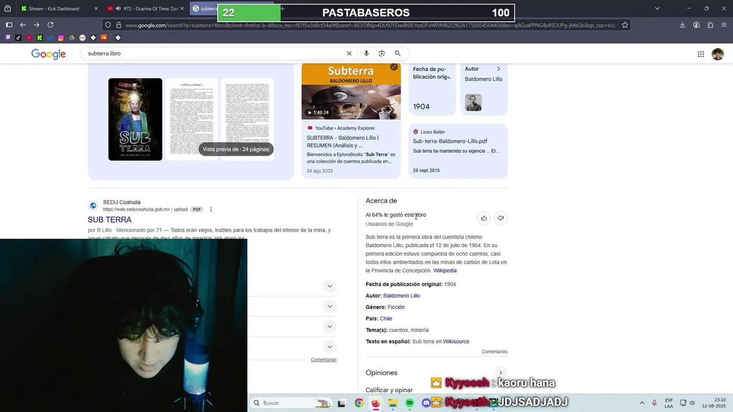
Task: Reload the current page
Action: (50, 25)
